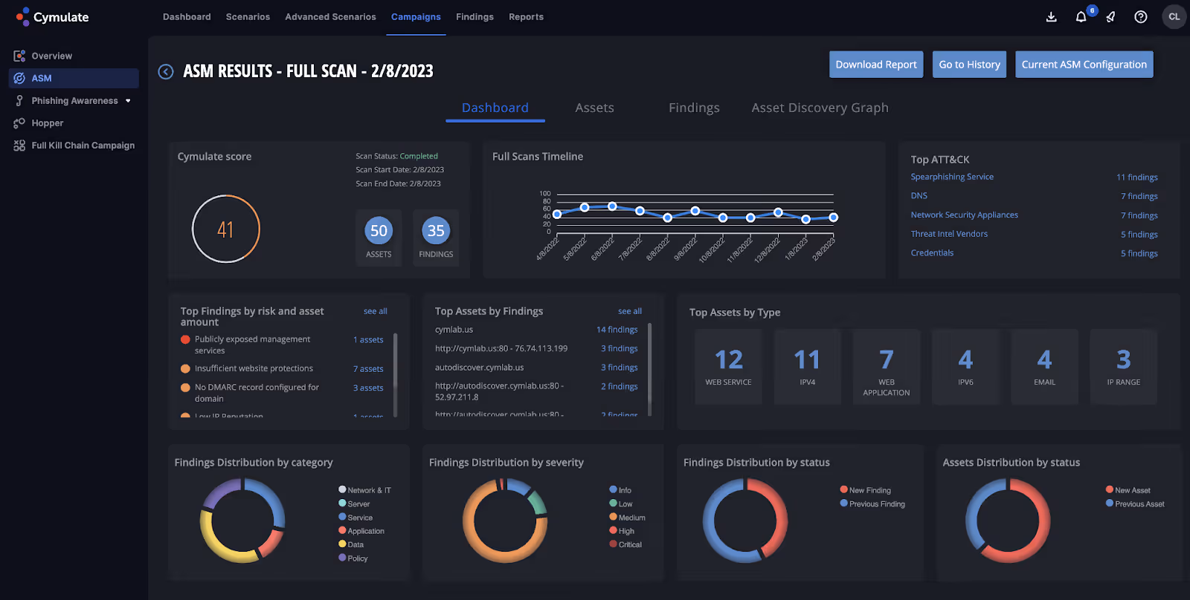Click the 35 Findings circle badge
This screenshot has width=1190, height=600.
tap(436, 231)
